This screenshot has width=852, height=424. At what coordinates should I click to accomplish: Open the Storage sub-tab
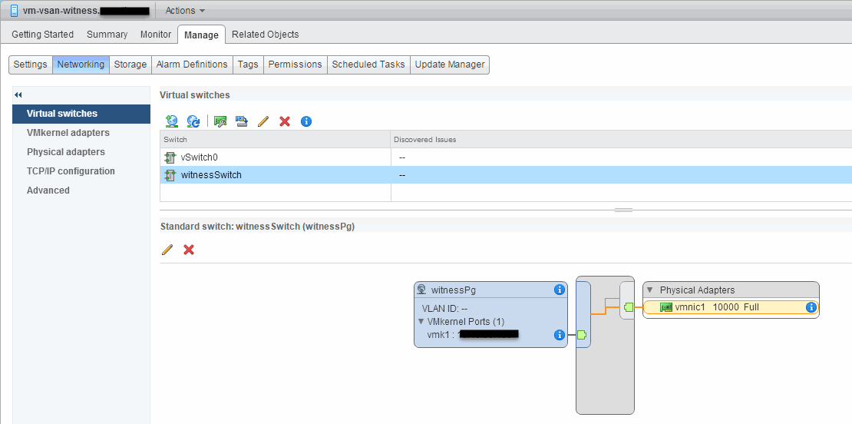point(130,65)
